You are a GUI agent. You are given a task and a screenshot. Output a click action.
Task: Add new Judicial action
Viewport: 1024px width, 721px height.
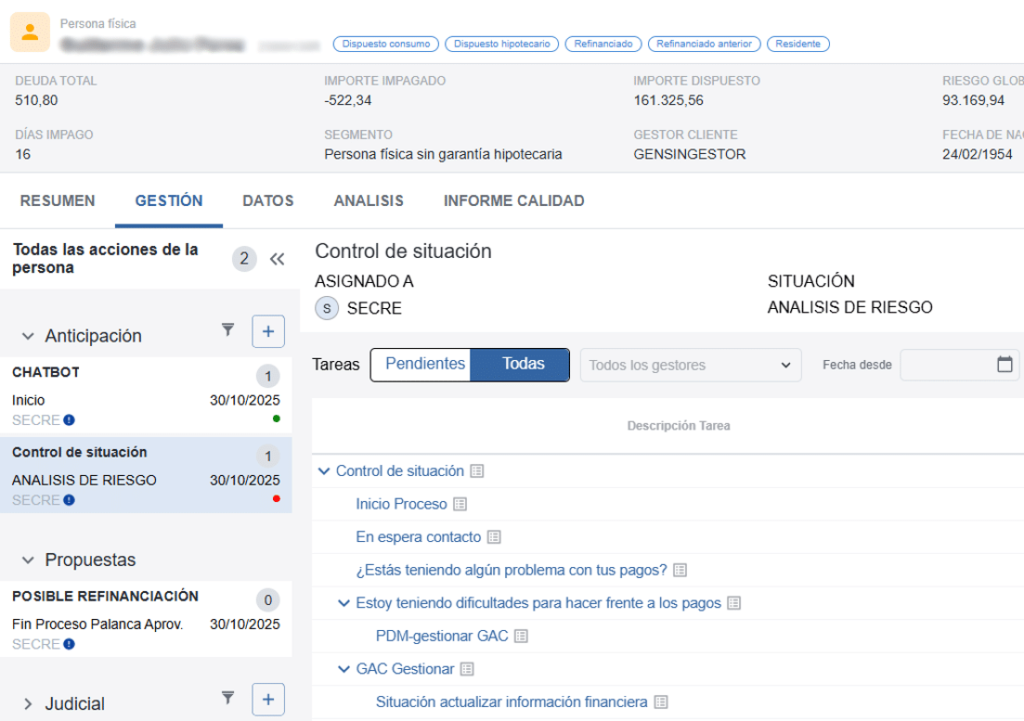pyautogui.click(x=268, y=699)
